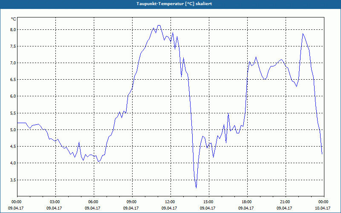The width and height of the screenshot is (341, 213).
Task: Click the '00:00' label above '10.04.17'
Action: pos(324,202)
